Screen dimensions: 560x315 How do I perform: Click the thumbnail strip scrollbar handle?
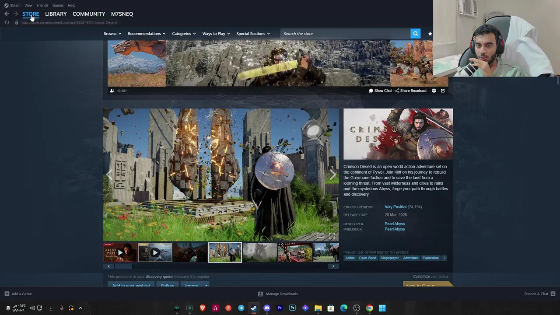pos(123,266)
